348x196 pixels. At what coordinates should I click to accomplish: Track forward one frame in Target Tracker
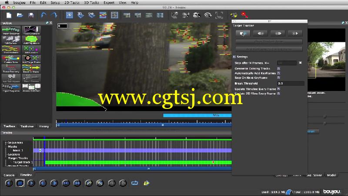[x=278, y=34]
